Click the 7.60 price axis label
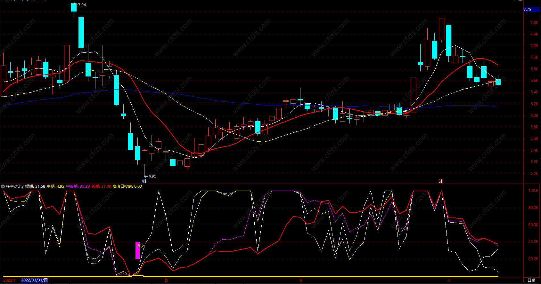This screenshot has height=284, width=541. pyautogui.click(x=534, y=23)
